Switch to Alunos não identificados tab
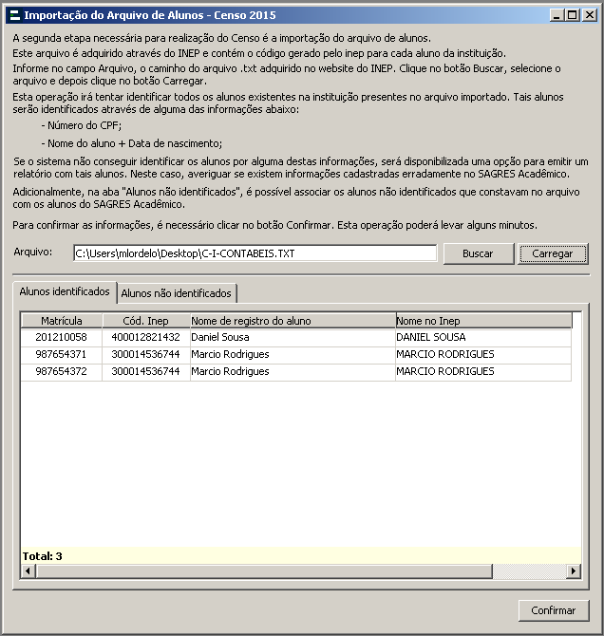Screen dimensions: 604x636 (x=177, y=293)
